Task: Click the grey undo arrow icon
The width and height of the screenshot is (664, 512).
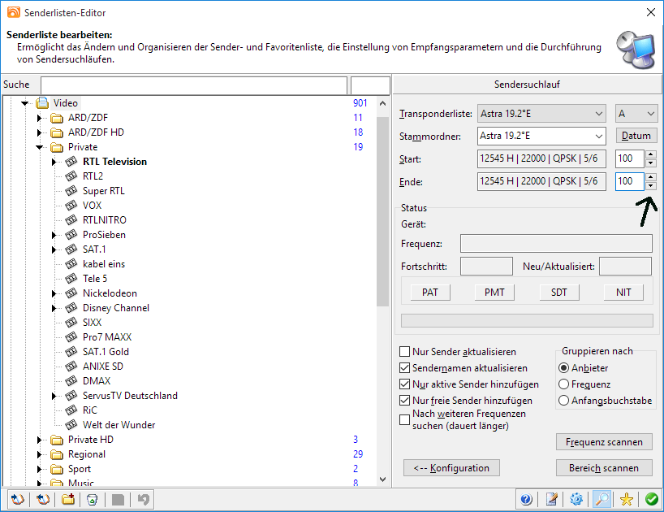Action: [x=144, y=499]
